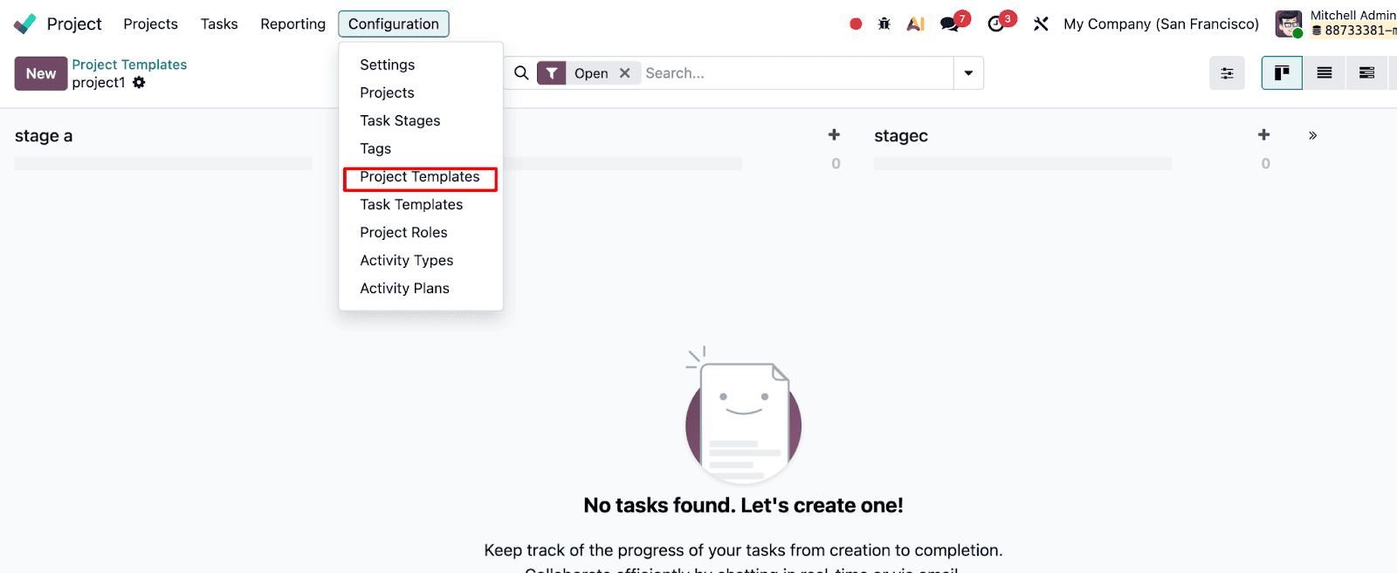Click the New button
This screenshot has width=1397, height=573.
pyautogui.click(x=41, y=73)
